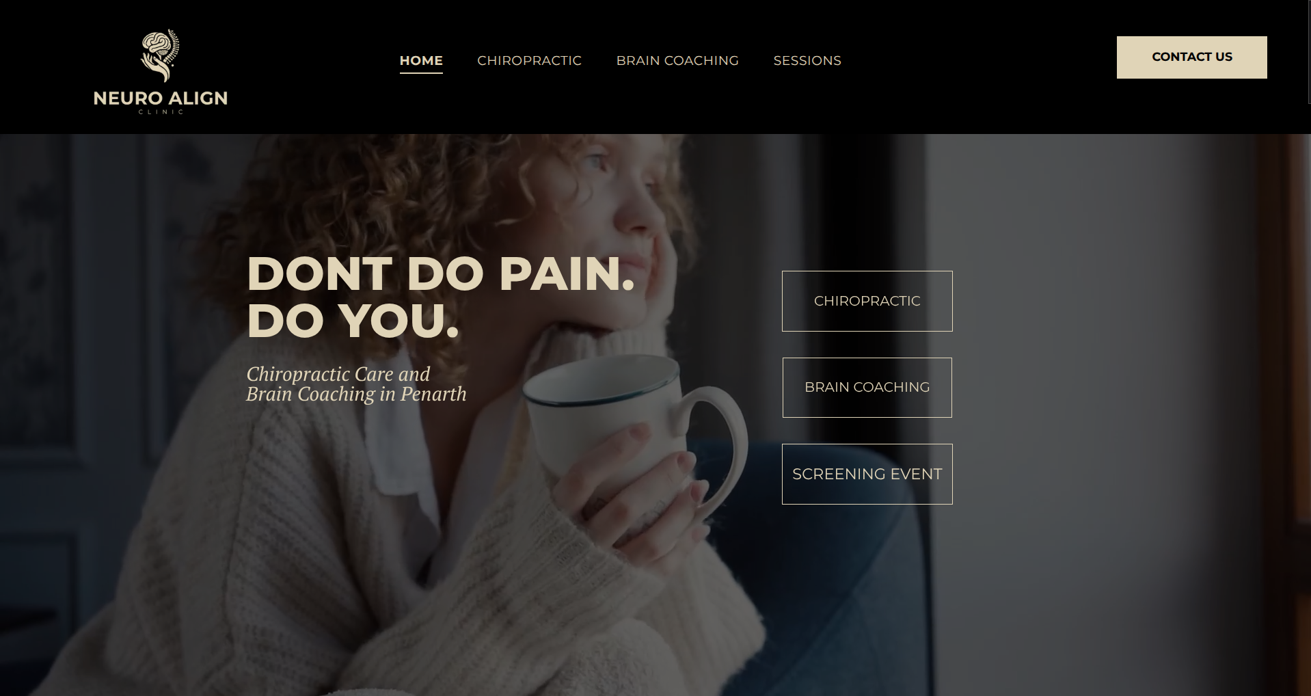Click the CONTACT US button

pyautogui.click(x=1191, y=57)
